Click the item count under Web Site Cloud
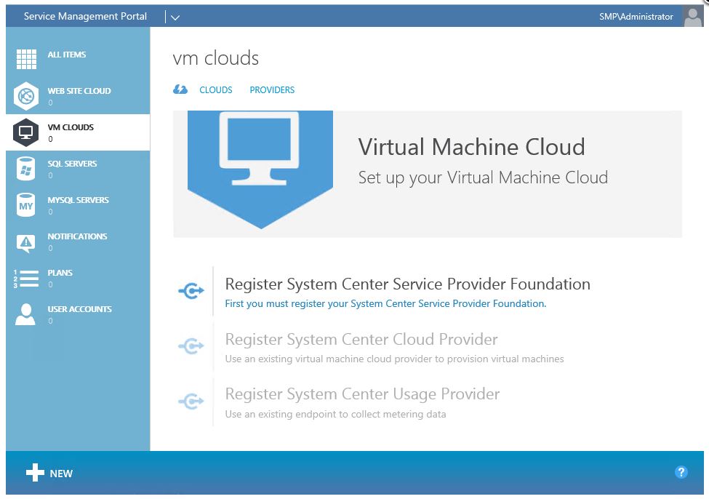This screenshot has height=499, width=709. (x=51, y=103)
